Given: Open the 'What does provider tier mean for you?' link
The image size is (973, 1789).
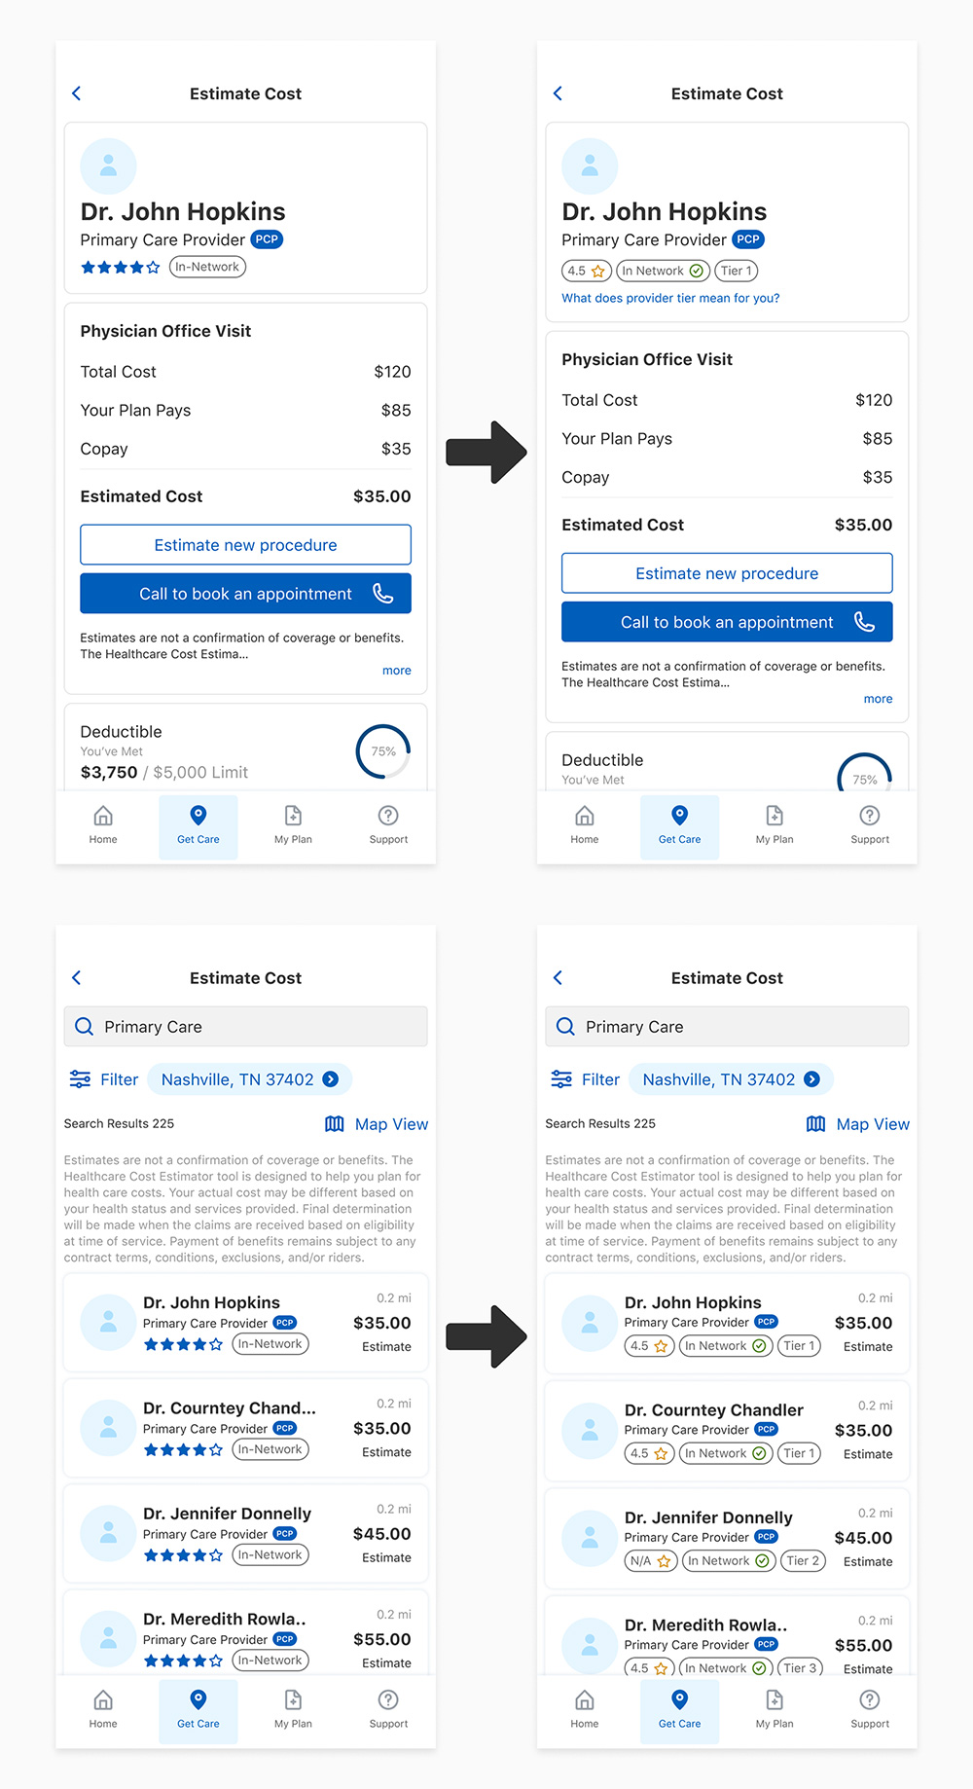Looking at the screenshot, I should point(670,298).
